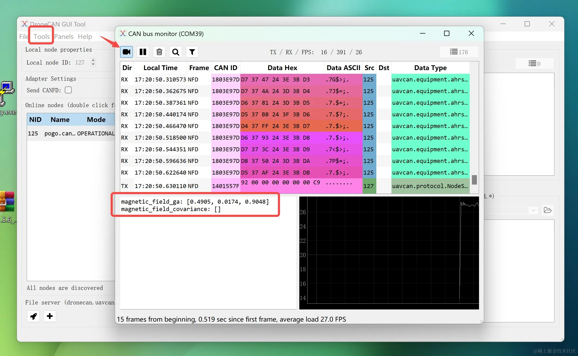Open the frame filter funnel
This screenshot has height=356, width=578.
[x=192, y=52]
